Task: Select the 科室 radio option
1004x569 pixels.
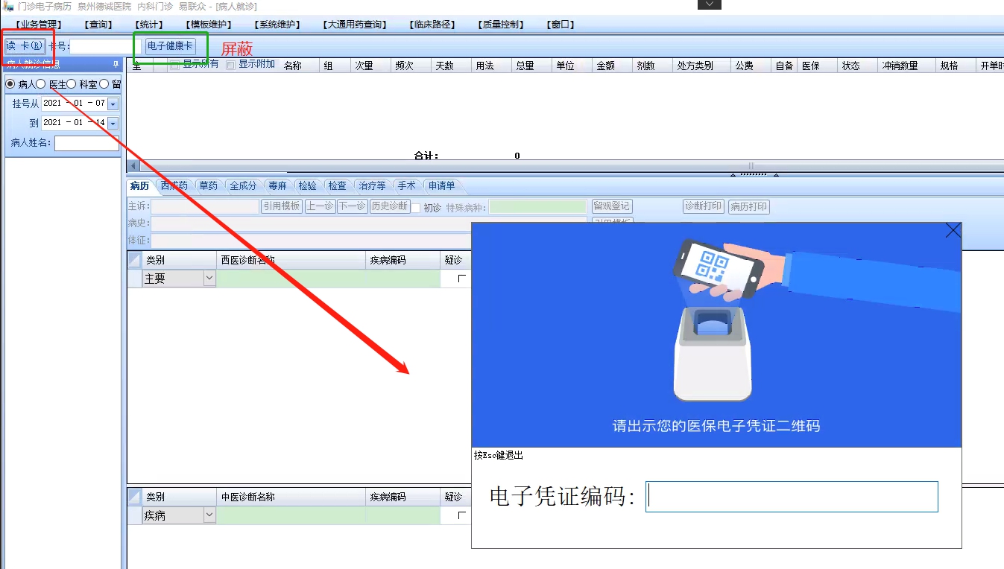Action: [x=72, y=84]
